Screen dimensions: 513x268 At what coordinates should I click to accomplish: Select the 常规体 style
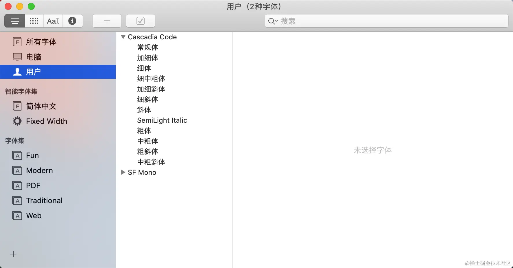147,47
